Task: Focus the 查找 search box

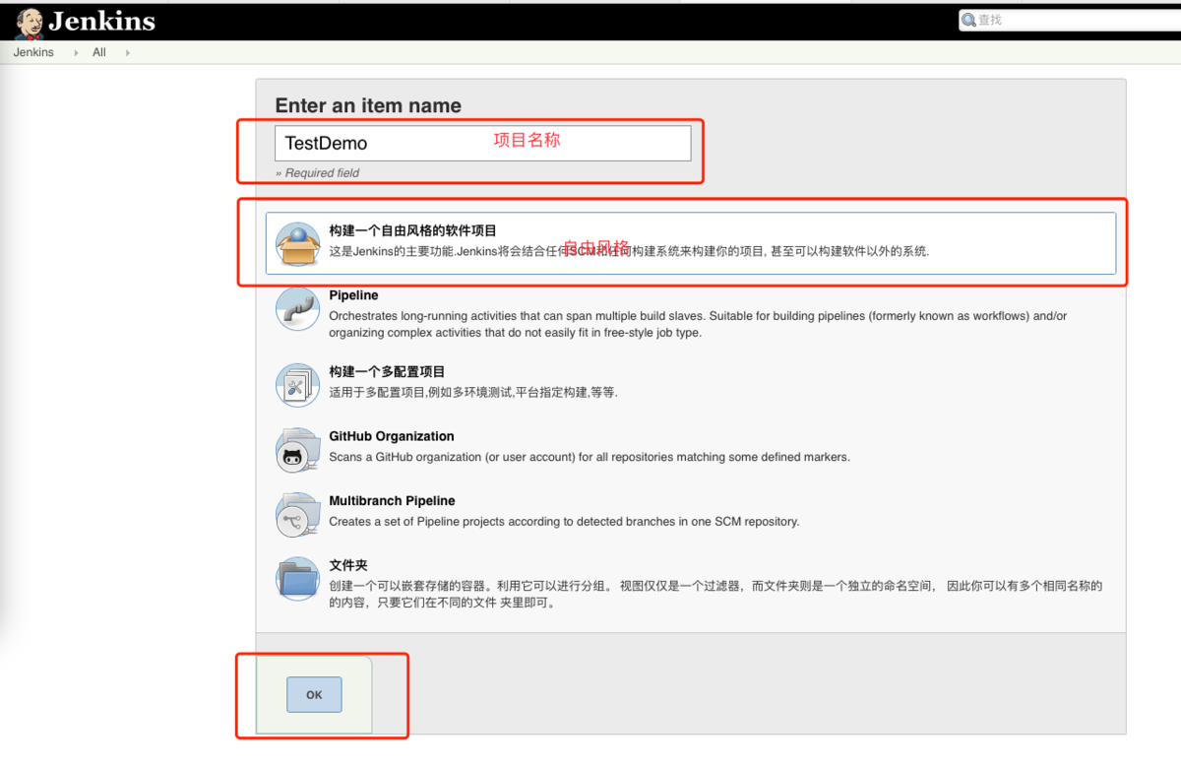Action: point(1069,20)
